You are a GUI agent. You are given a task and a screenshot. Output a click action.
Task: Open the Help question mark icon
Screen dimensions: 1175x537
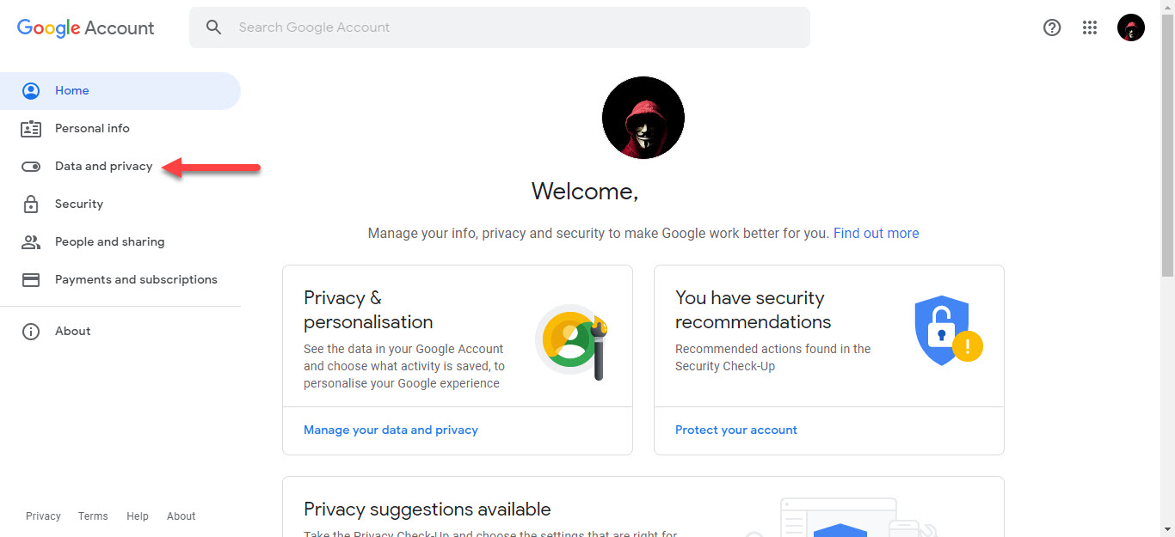tap(1052, 27)
